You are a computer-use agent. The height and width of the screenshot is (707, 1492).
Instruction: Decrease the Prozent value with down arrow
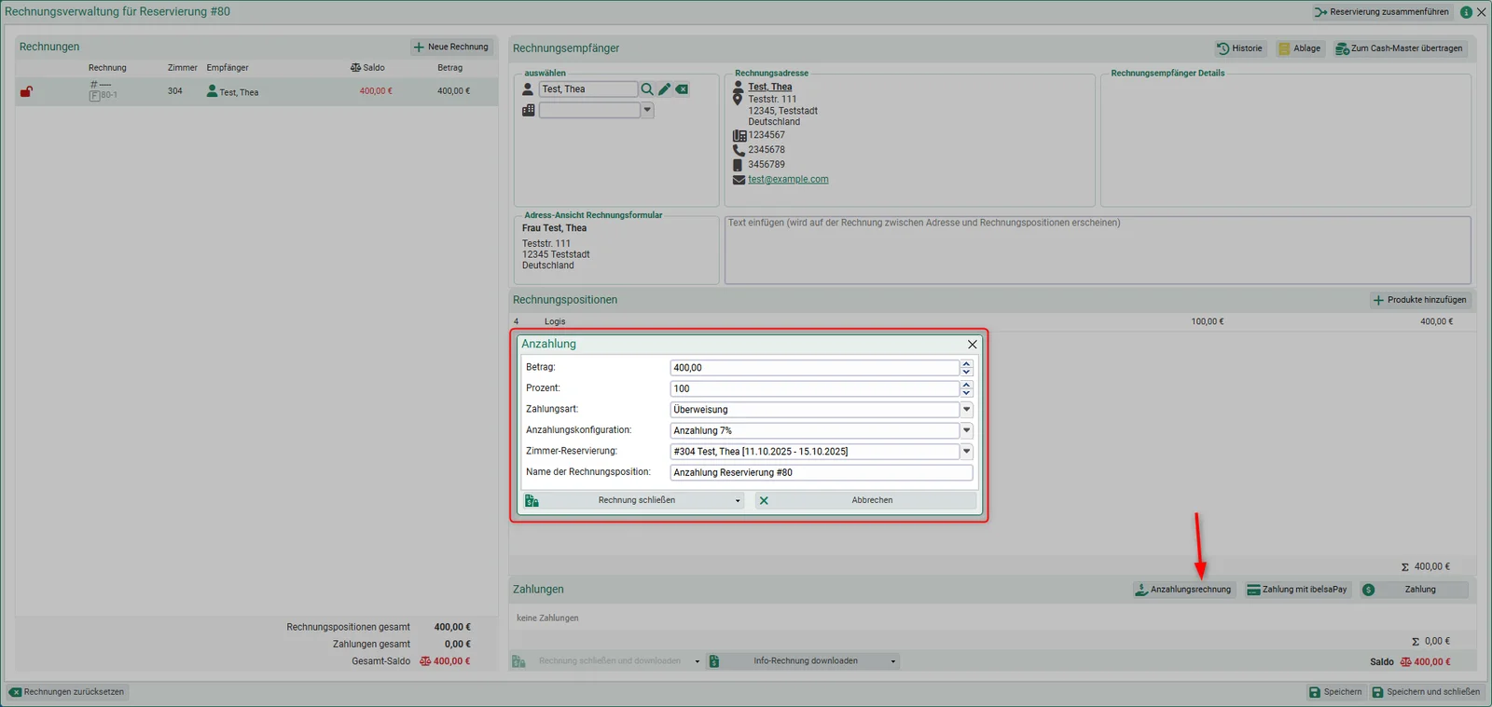click(x=966, y=393)
